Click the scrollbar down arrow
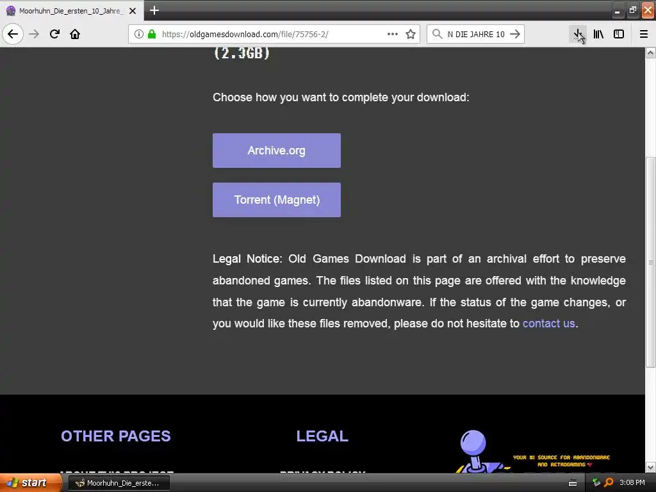Image resolution: width=656 pixels, height=492 pixels. 651,467
